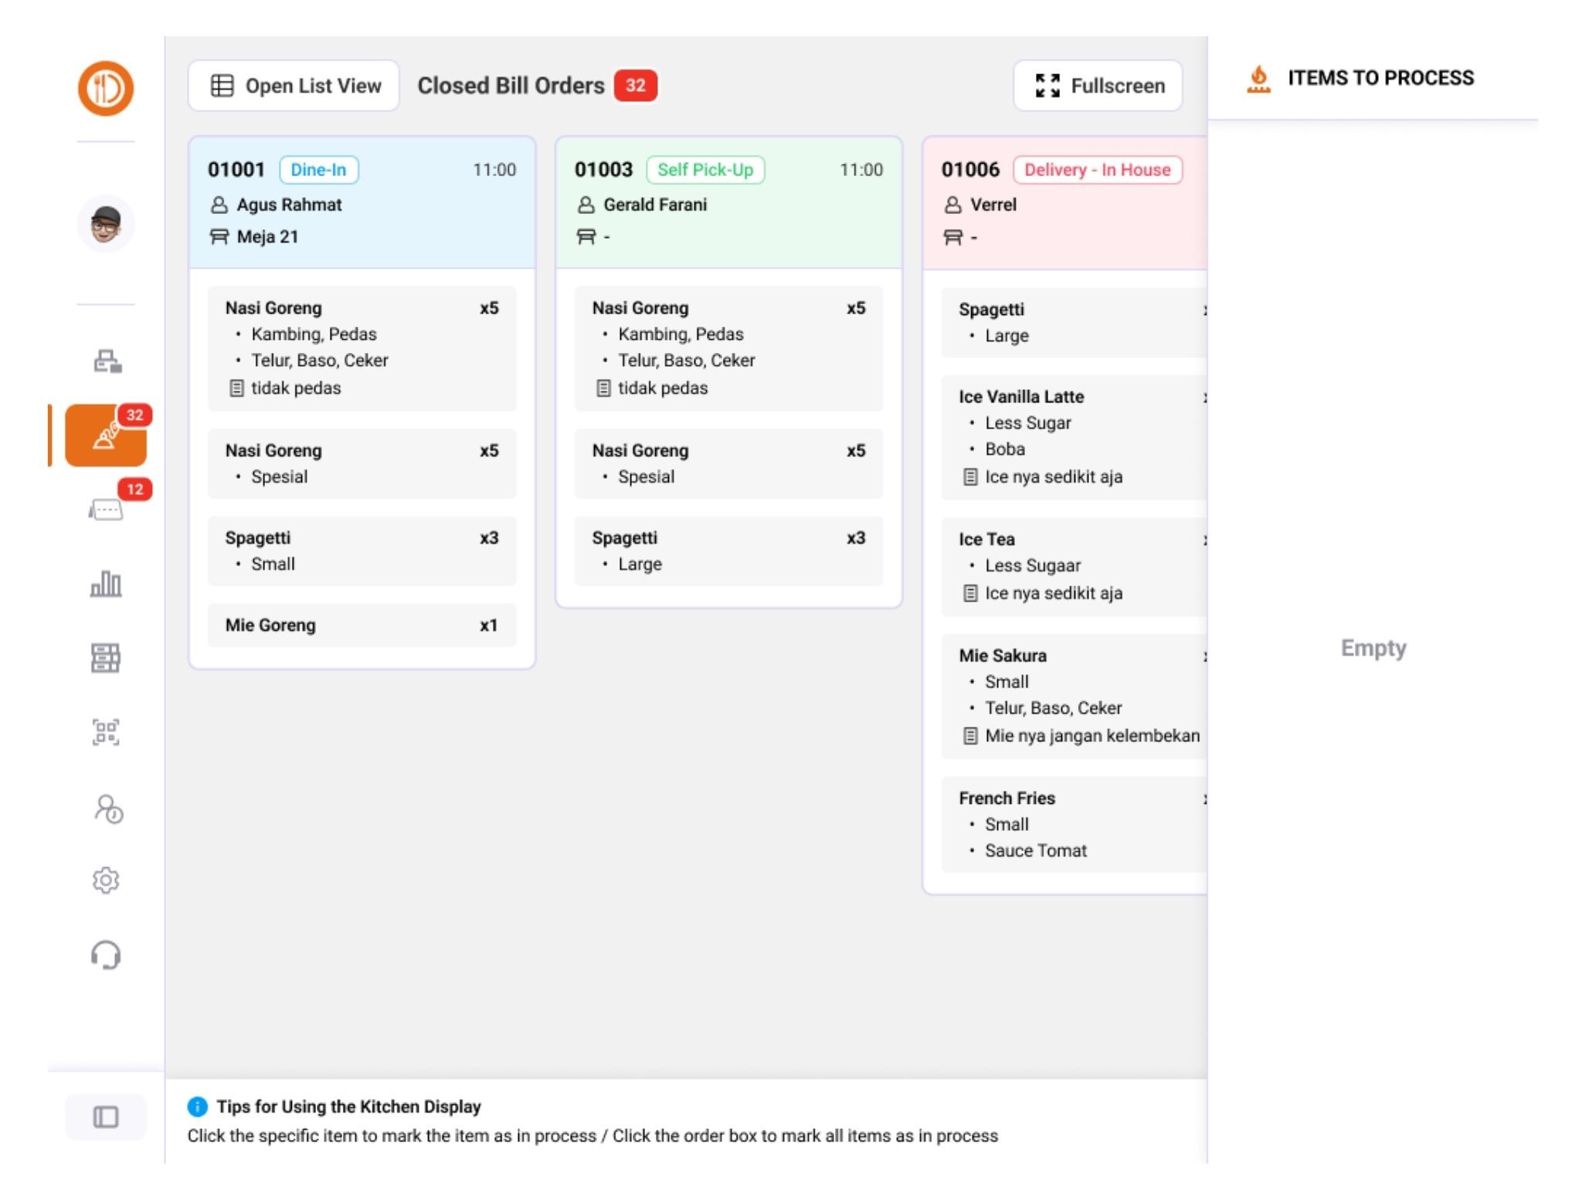Open the headset support icon
The width and height of the screenshot is (1582, 1197).
tap(106, 955)
